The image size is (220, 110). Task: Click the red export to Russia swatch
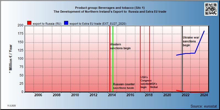coord(29,23)
